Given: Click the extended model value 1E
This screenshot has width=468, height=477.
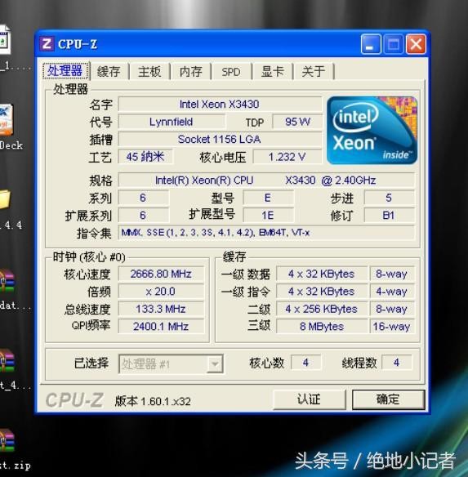Looking at the screenshot, I should coord(268,216).
